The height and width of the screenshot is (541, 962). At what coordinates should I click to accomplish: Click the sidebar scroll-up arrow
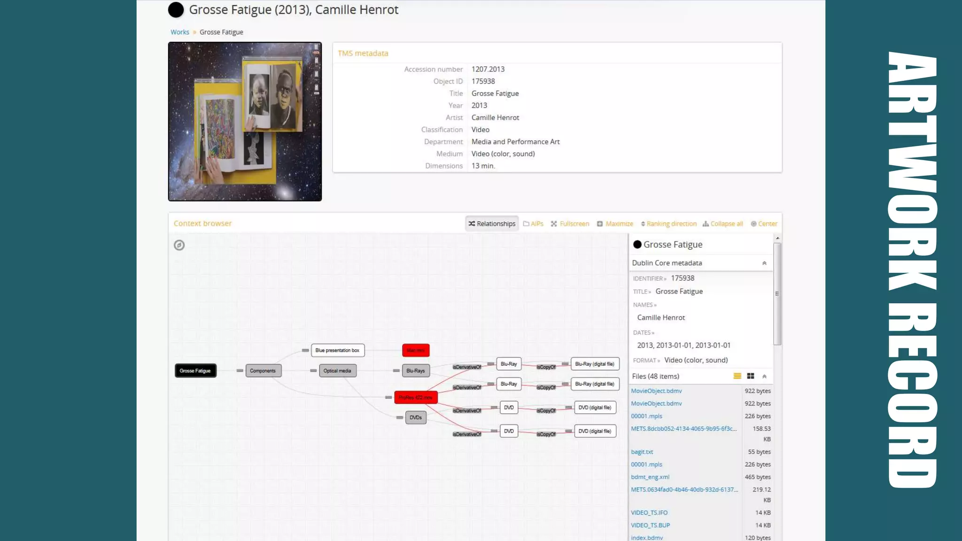(777, 239)
